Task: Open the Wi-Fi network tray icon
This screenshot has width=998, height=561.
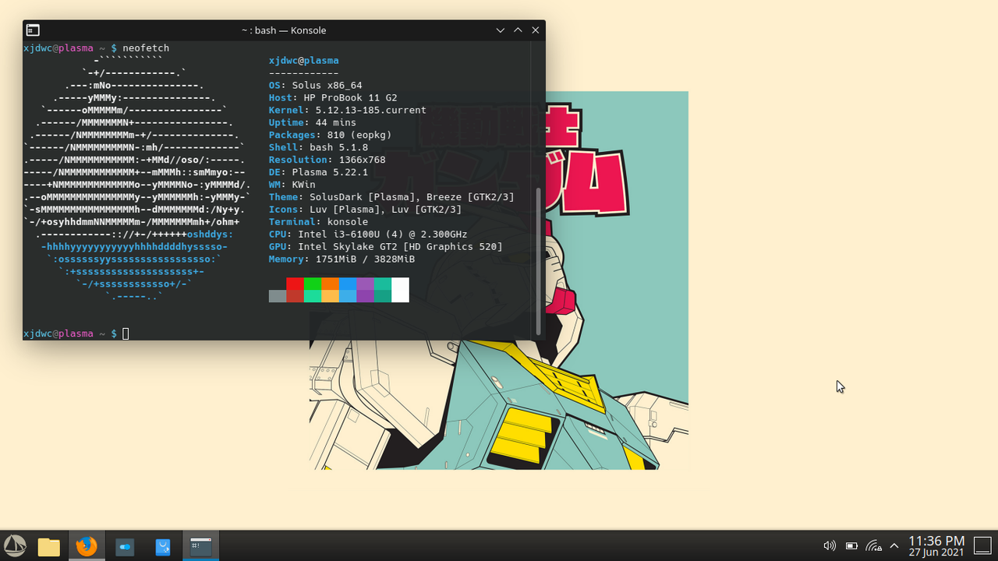Action: coord(873,546)
